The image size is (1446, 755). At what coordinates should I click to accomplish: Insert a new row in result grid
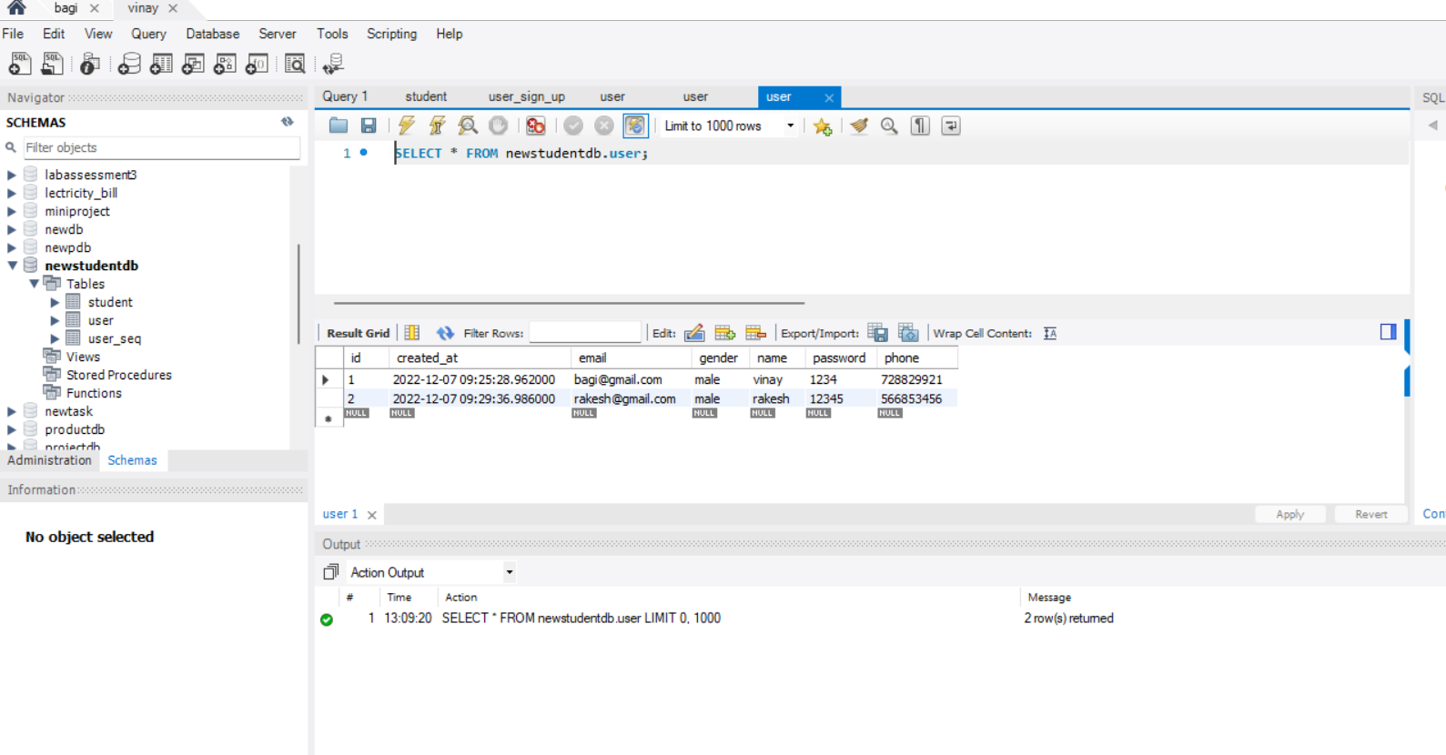tap(725, 333)
